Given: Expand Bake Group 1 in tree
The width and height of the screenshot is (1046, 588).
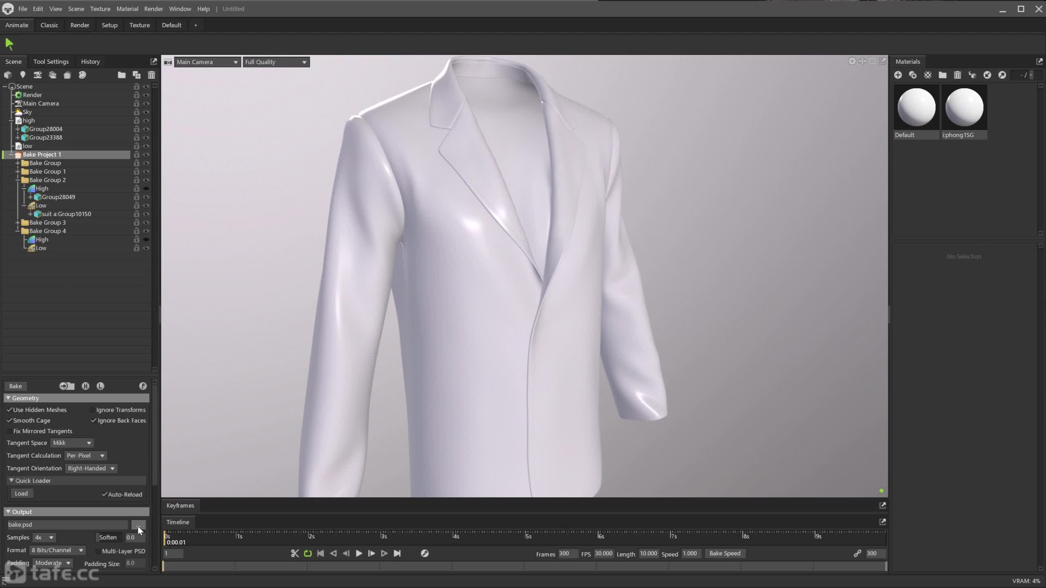Looking at the screenshot, I should 18,171.
